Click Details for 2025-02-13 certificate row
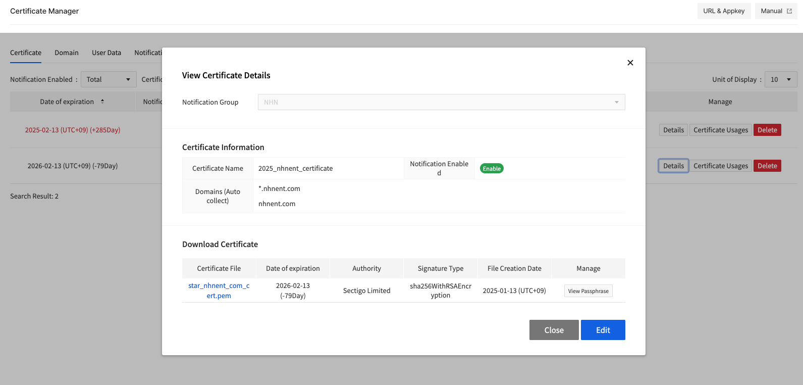The image size is (803, 385). click(x=673, y=130)
